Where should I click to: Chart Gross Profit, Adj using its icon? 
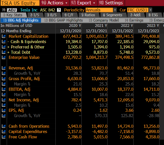[x=3, y=79]
